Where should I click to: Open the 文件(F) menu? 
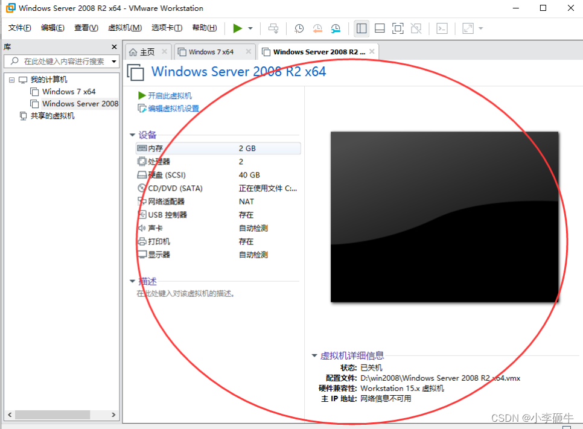tap(20, 28)
